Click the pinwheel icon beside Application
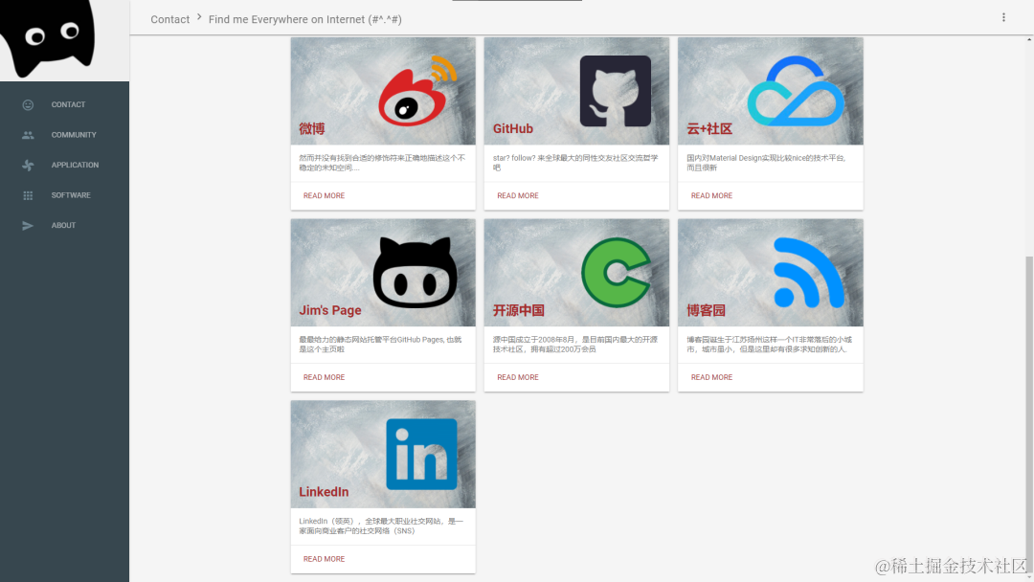 click(28, 165)
